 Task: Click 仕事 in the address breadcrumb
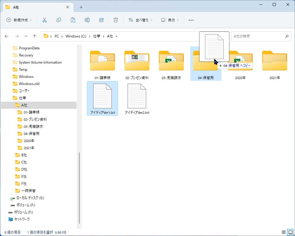tap(97, 36)
